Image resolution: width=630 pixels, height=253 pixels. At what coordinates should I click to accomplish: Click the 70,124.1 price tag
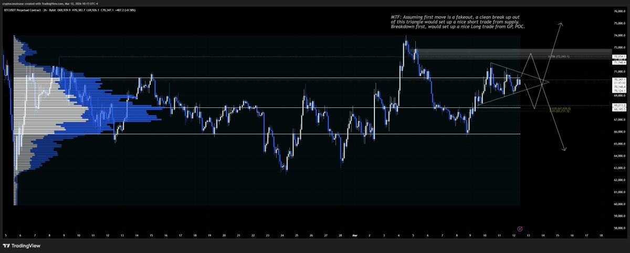[x=619, y=91]
